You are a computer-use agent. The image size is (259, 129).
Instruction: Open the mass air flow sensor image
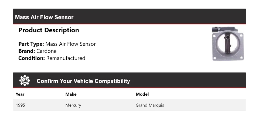[228, 44]
